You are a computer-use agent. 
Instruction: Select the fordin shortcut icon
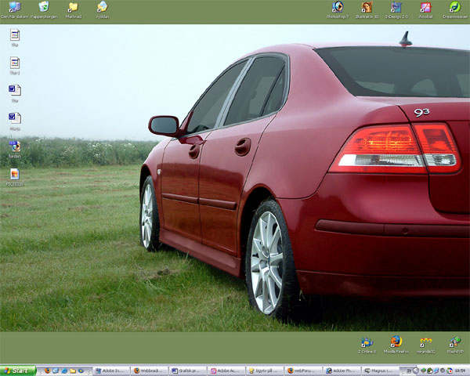click(14, 150)
